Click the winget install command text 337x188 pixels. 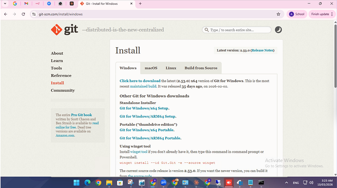(x=167, y=163)
